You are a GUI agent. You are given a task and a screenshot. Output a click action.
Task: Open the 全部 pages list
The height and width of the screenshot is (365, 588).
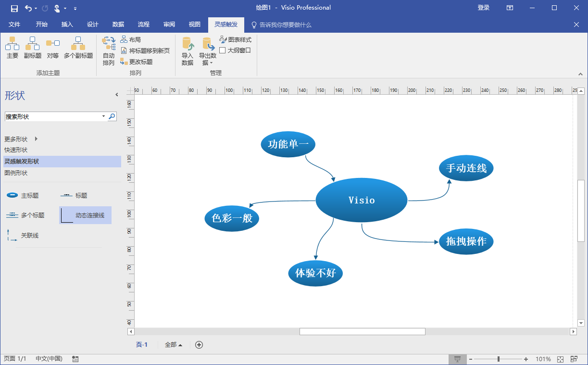173,345
